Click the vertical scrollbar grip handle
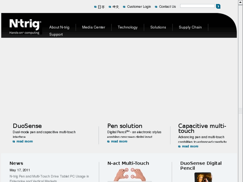 click(x=240, y=111)
